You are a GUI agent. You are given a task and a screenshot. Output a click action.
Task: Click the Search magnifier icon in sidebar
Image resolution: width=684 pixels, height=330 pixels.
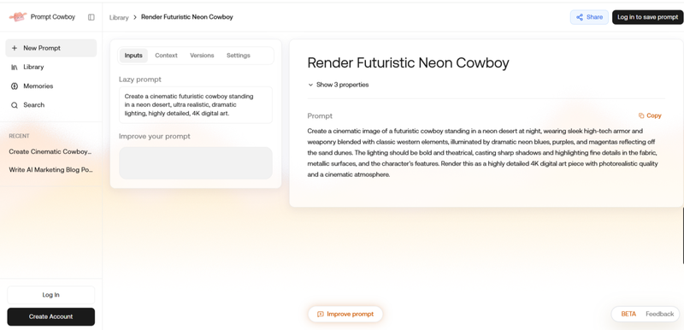[15, 105]
